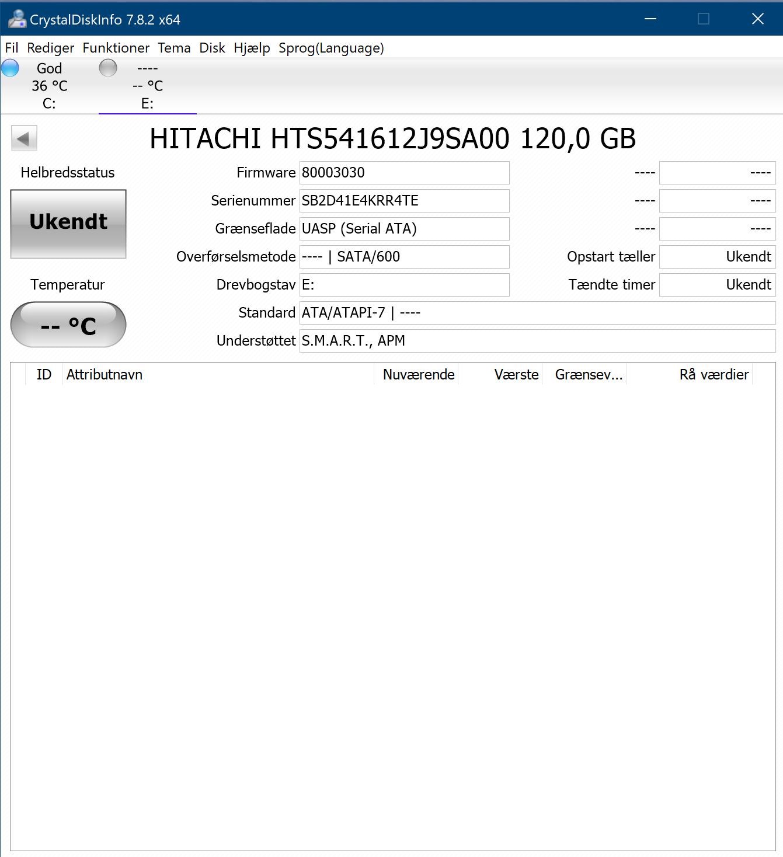Screen dimensions: 783x857
Task: Maximize the CrystalDiskInfo window
Action: pos(704,19)
